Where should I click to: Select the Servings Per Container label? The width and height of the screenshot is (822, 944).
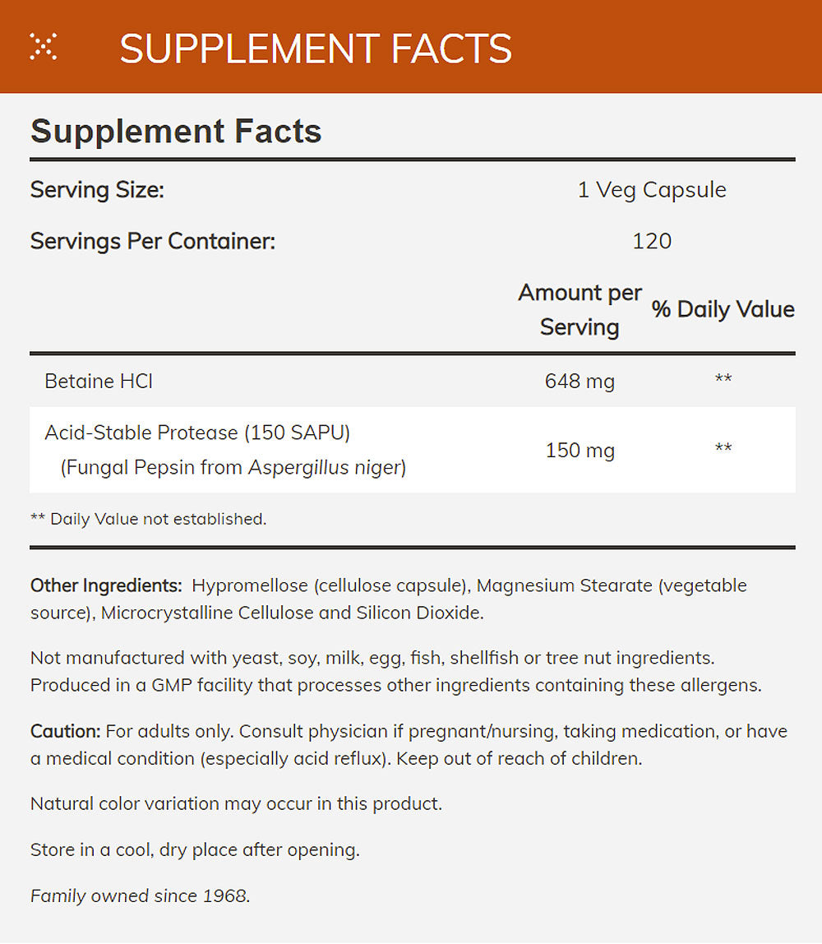click(x=153, y=241)
